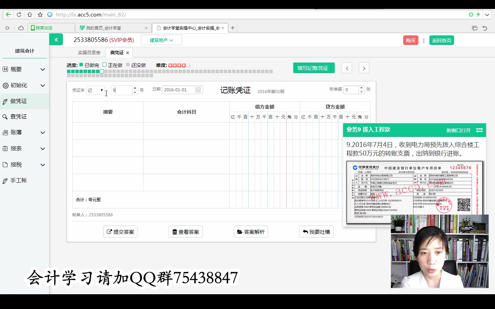Click the green browser extension icon
The image size is (495, 309).
[x=471, y=14]
